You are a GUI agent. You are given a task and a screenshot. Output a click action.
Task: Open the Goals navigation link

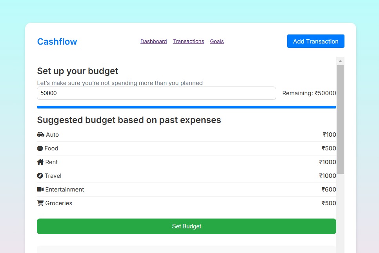tap(217, 42)
